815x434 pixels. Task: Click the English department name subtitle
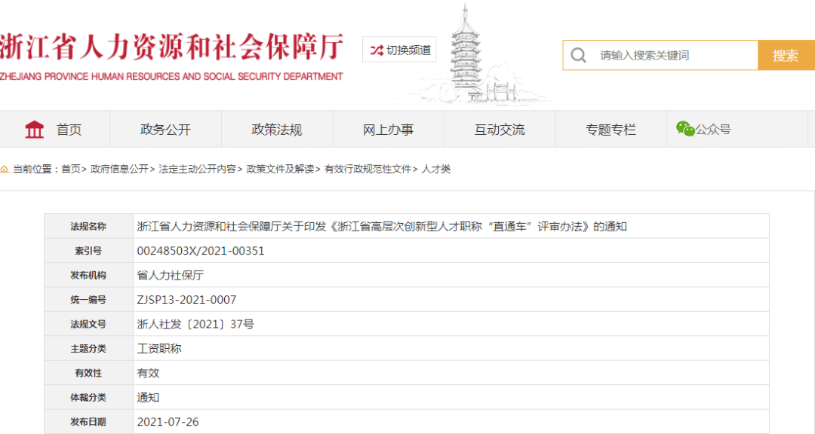pyautogui.click(x=171, y=76)
